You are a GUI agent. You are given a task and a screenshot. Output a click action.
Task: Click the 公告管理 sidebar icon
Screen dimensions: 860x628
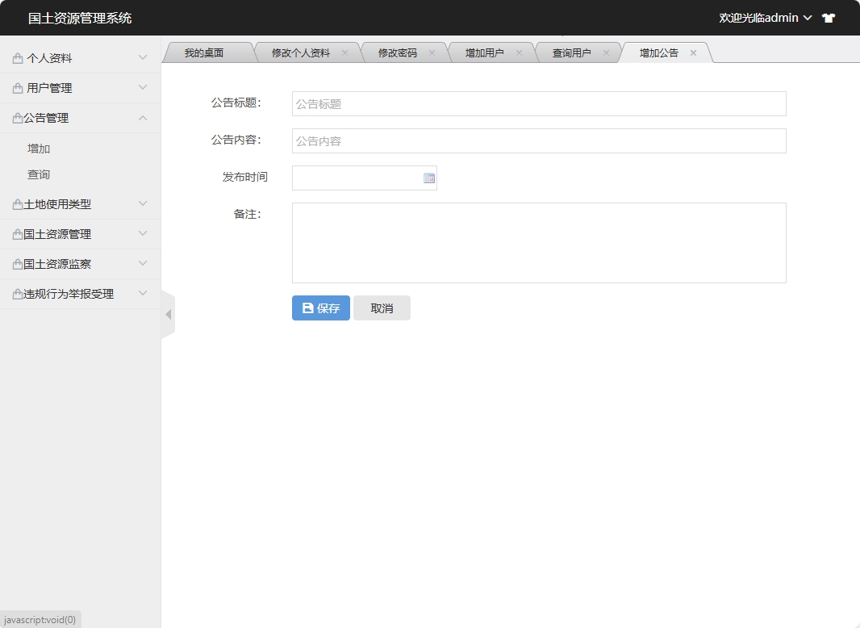point(19,117)
